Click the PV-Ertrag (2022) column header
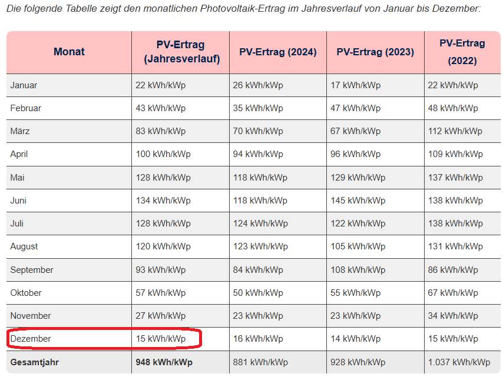 tap(462, 52)
